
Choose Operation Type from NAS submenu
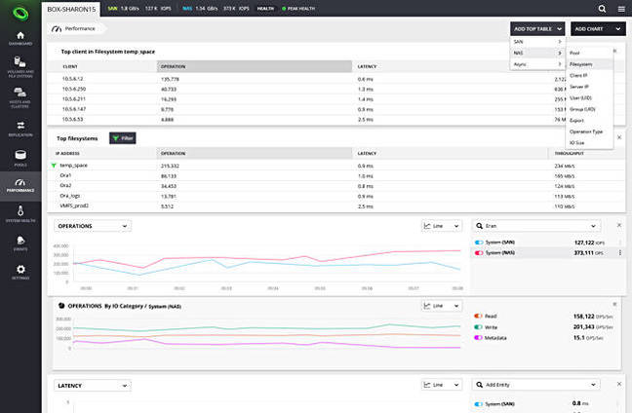tap(590, 132)
